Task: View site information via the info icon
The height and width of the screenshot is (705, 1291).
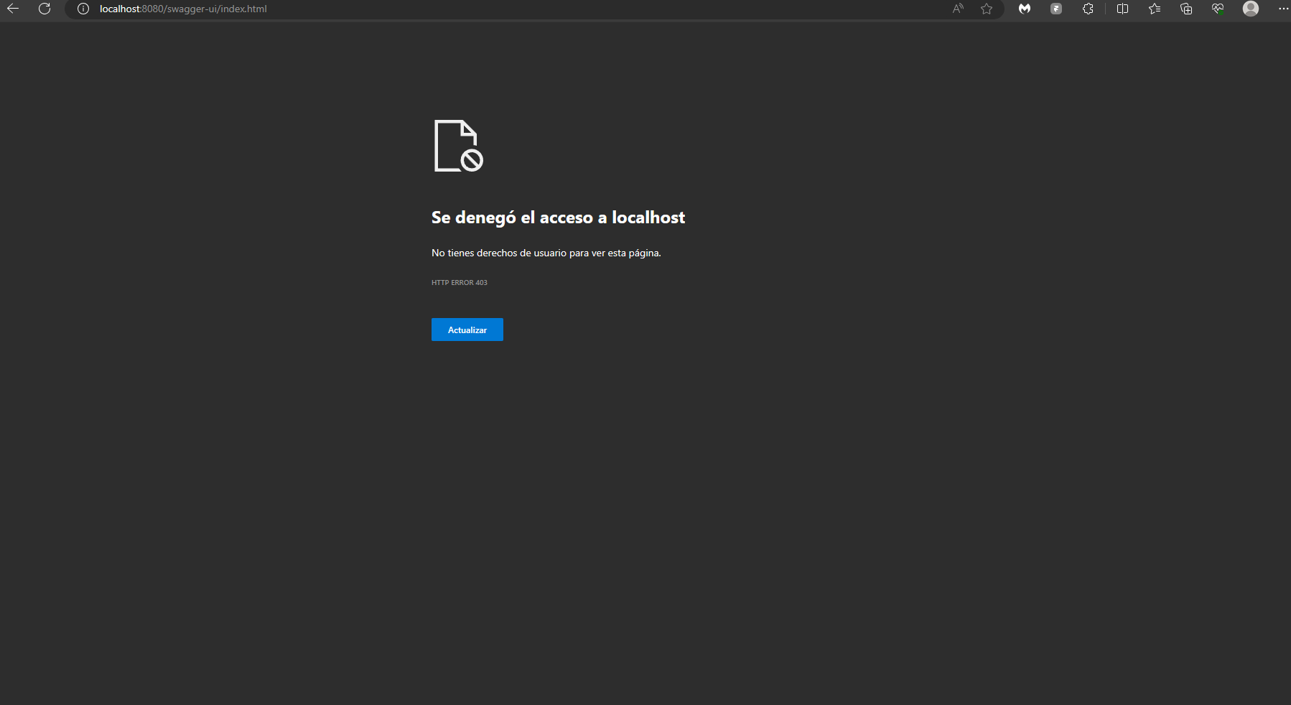Action: click(83, 9)
